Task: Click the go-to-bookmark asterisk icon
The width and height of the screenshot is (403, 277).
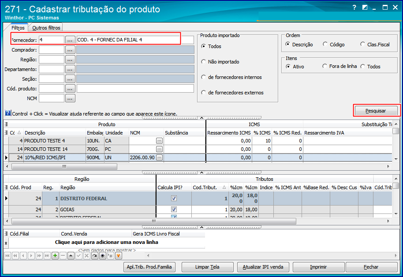Action: pyautogui.click(x=111, y=256)
